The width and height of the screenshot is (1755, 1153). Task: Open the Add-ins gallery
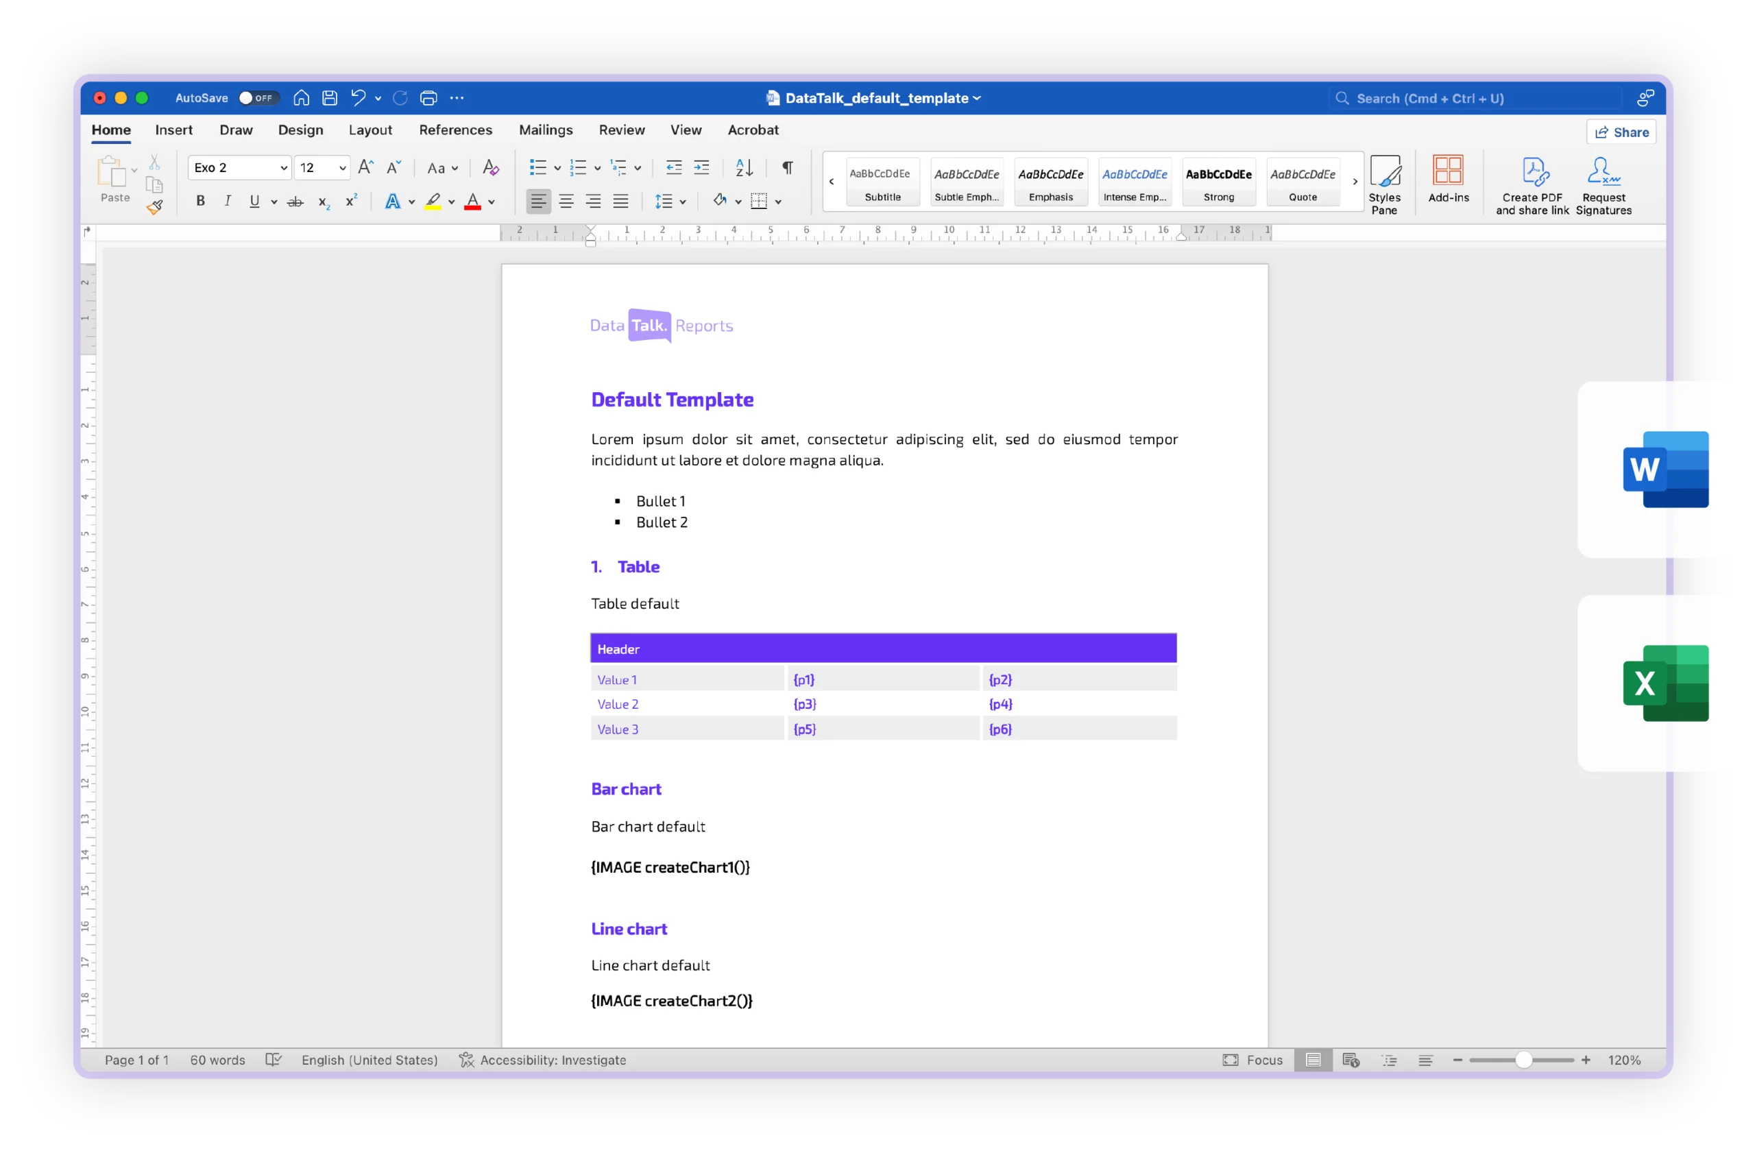coord(1449,179)
